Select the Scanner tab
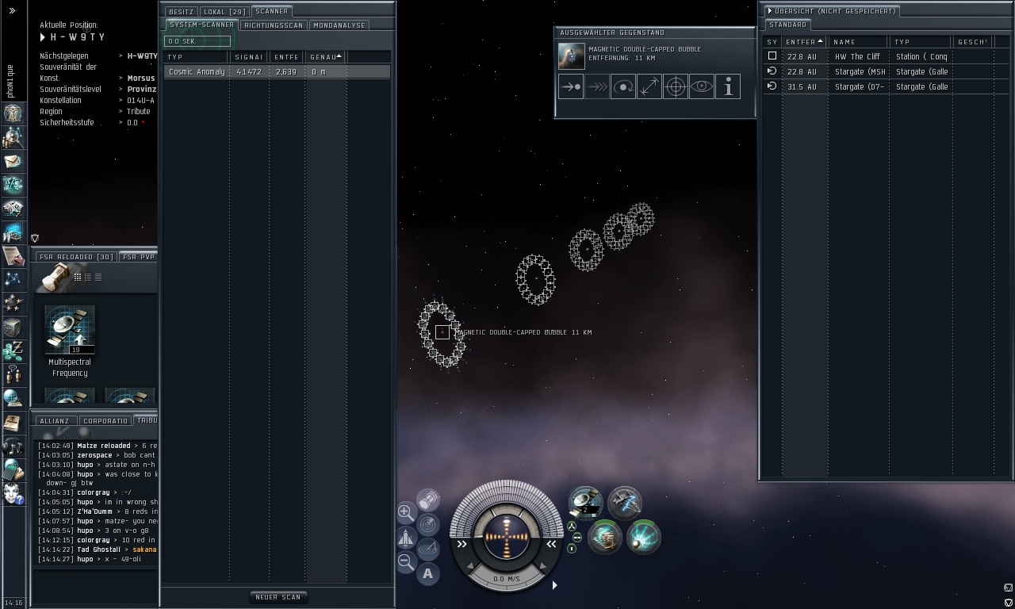The height and width of the screenshot is (609, 1015). pos(271,11)
